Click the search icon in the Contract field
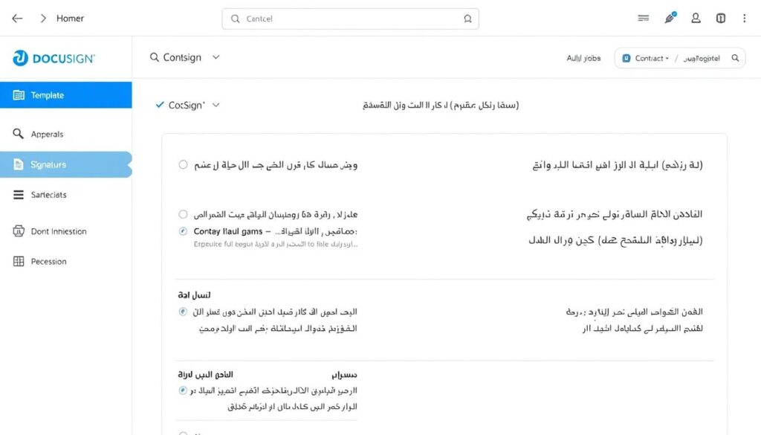The height and width of the screenshot is (435, 761). tap(735, 58)
